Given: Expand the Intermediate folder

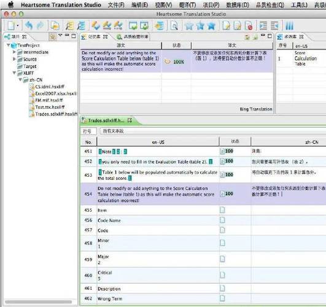Looking at the screenshot, I should [x=14, y=52].
